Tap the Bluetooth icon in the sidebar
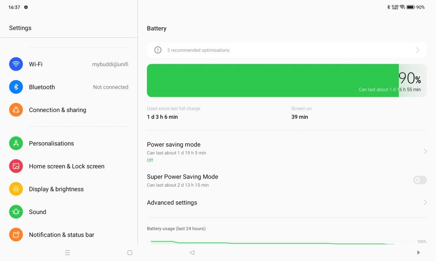The image size is (436, 261). coord(16,87)
